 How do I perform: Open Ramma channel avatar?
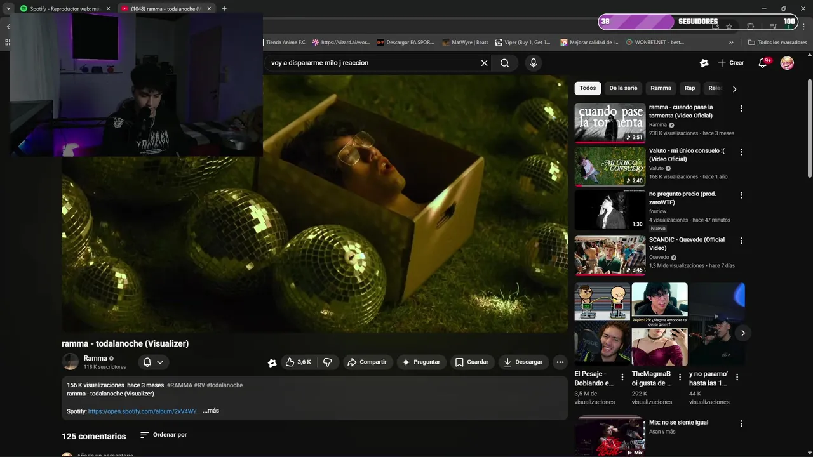(71, 362)
